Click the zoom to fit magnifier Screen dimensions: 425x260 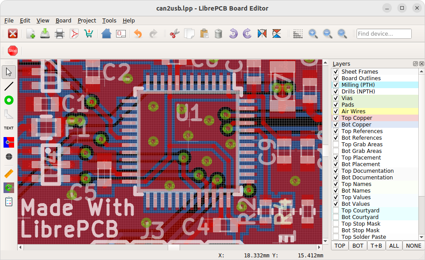pos(342,33)
